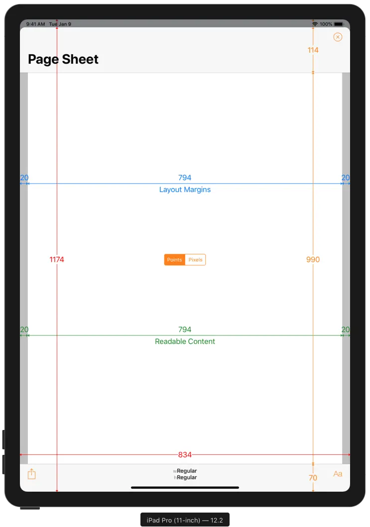Click the Readable Content label

click(185, 341)
